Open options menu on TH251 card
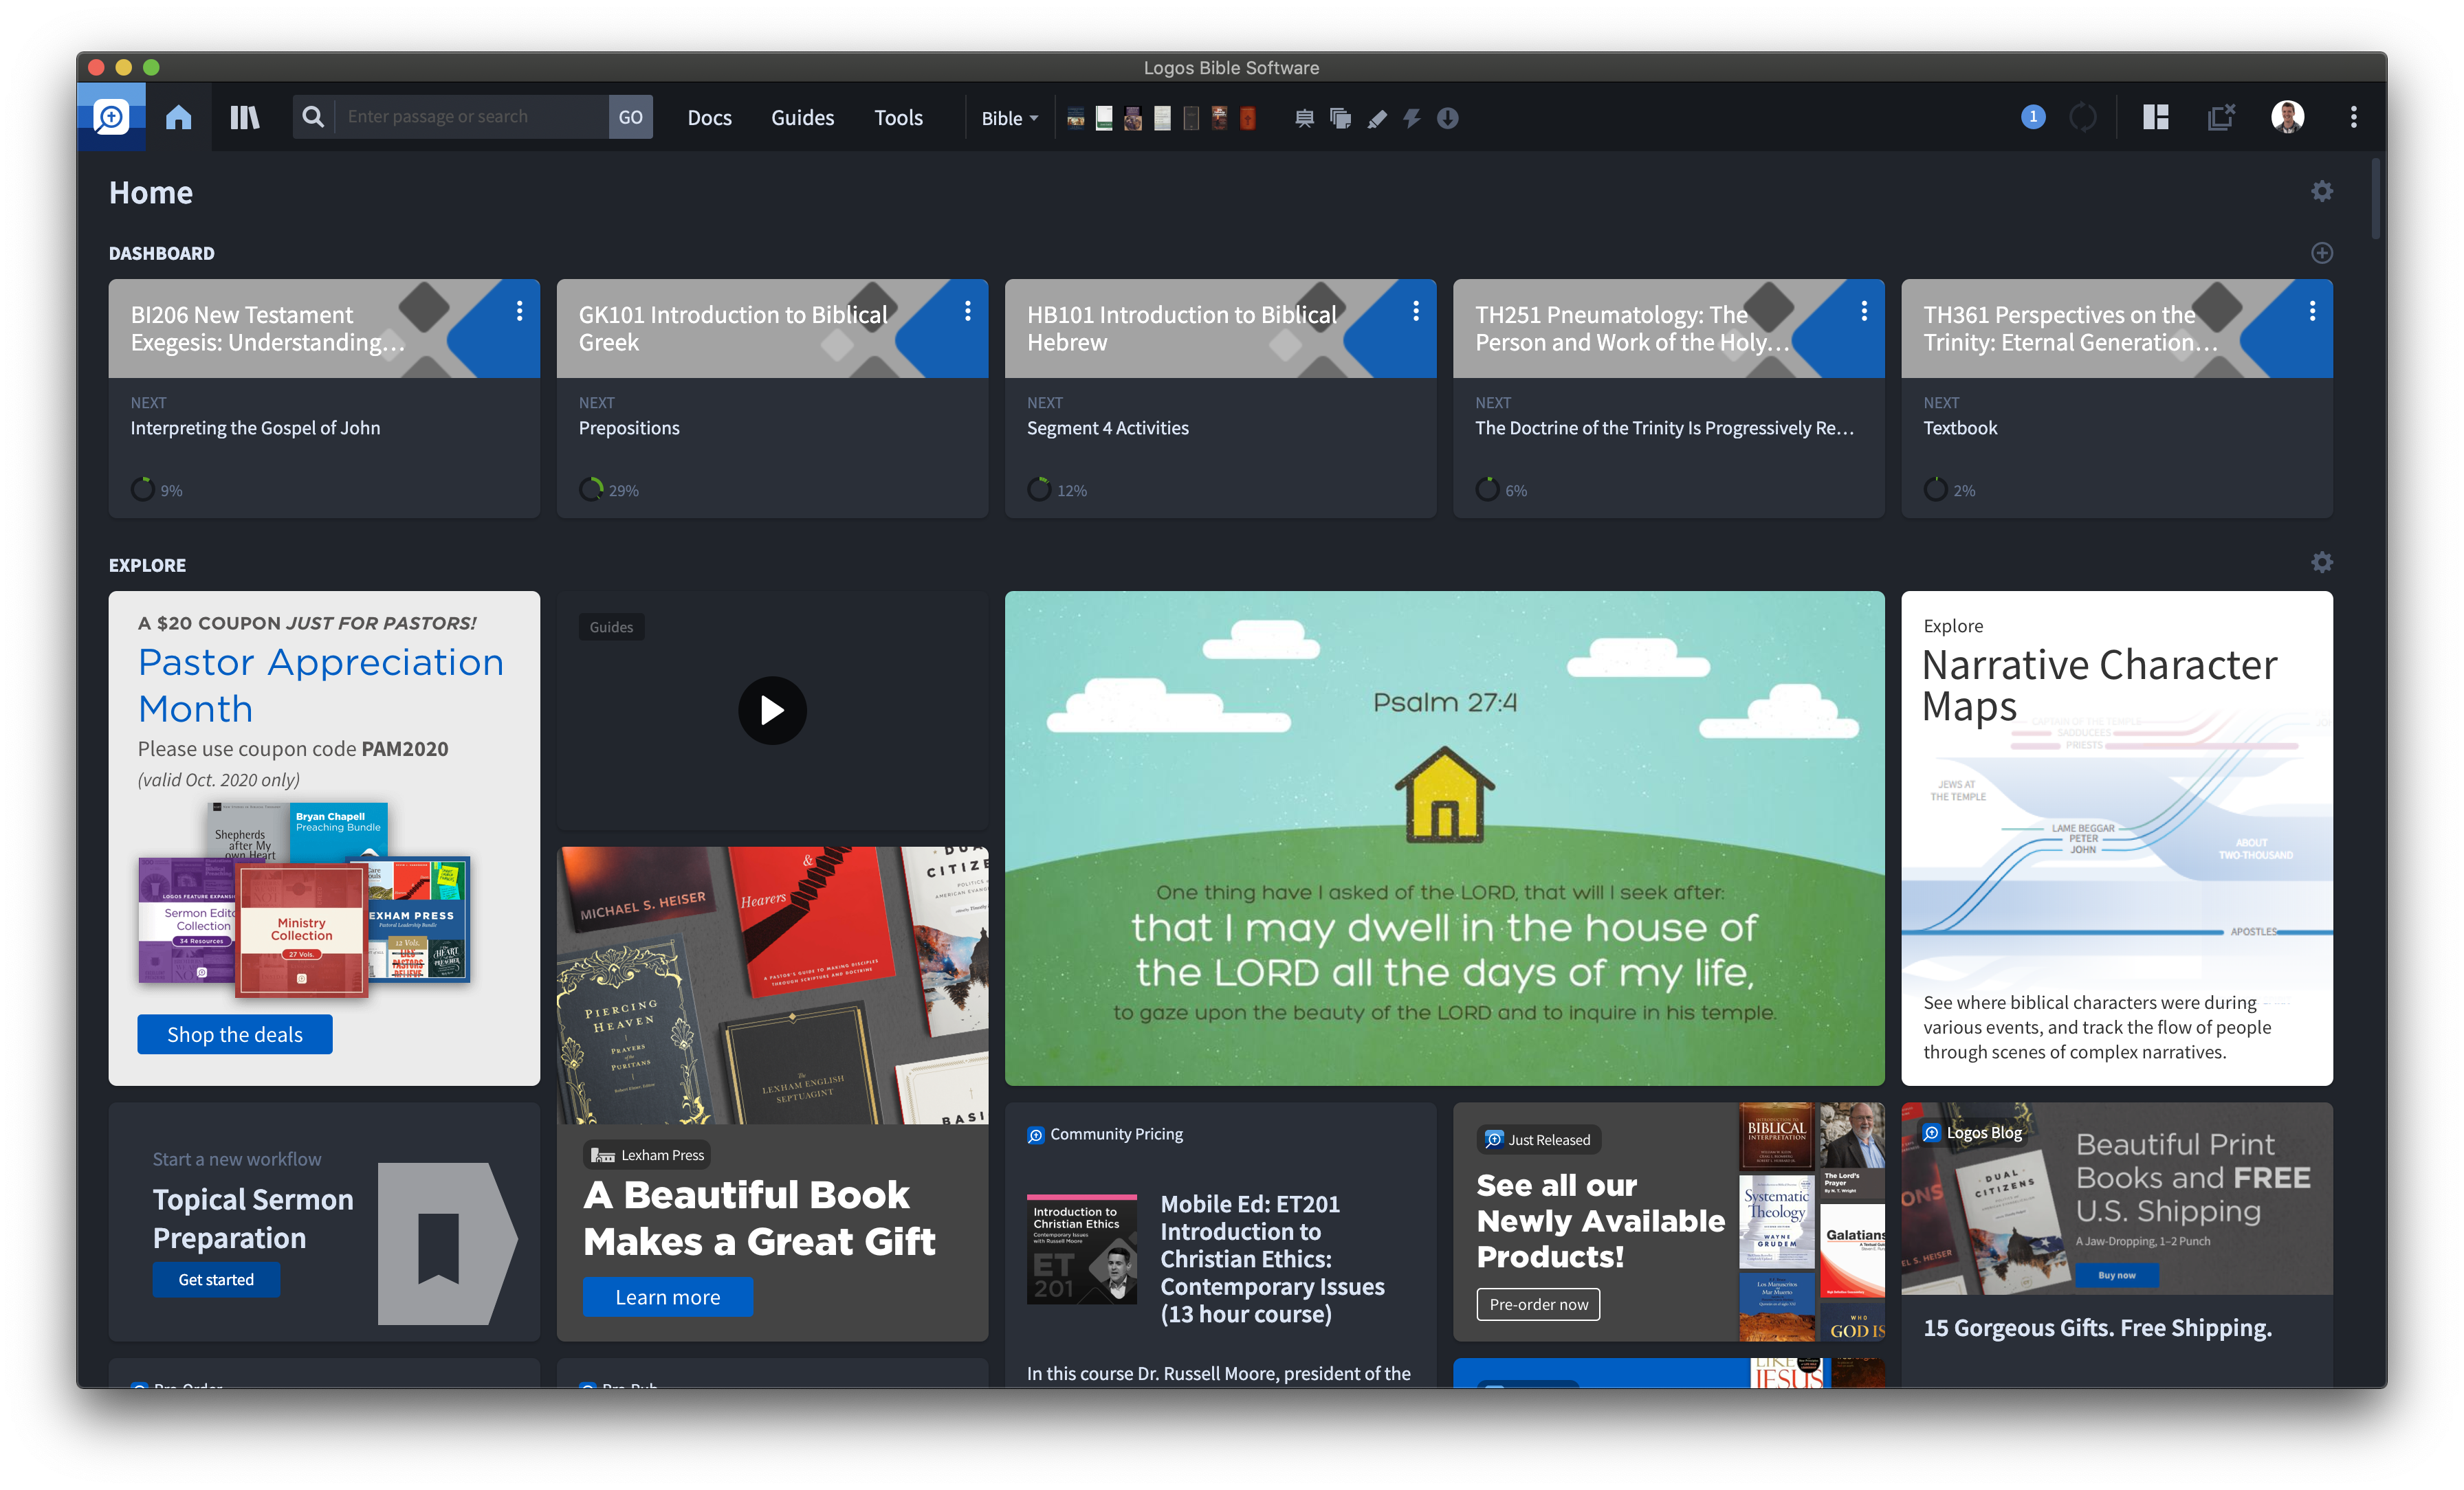Viewport: 2464px width, 1490px height. click(1864, 312)
